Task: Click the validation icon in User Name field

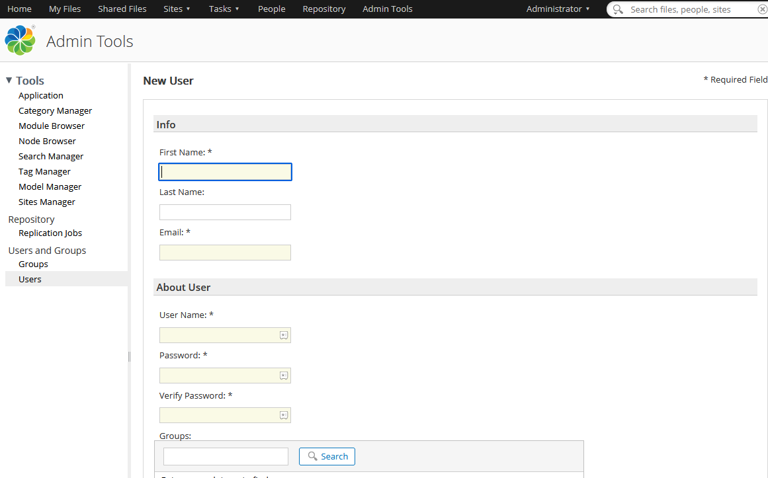Action: pos(284,335)
